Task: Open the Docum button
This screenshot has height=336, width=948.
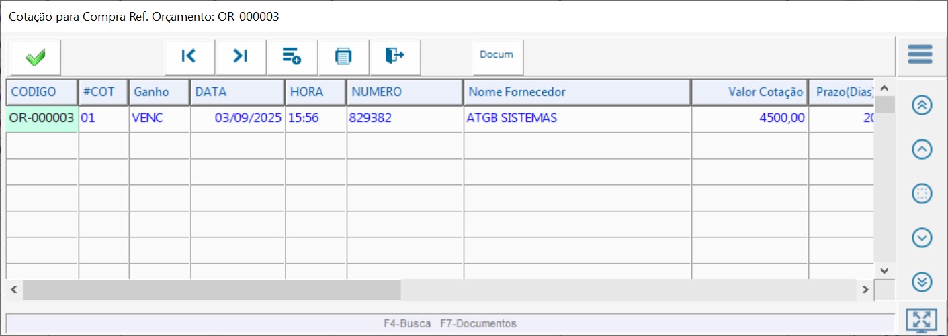Action: (x=497, y=55)
